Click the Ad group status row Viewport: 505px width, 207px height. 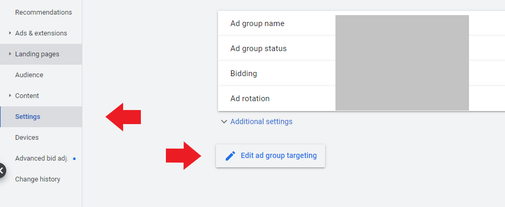362,48
